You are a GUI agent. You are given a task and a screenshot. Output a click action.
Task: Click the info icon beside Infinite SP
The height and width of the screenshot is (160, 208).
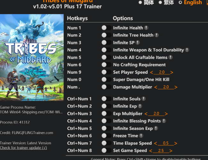138,43
